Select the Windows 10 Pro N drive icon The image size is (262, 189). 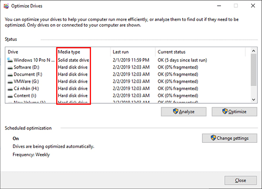point(10,60)
